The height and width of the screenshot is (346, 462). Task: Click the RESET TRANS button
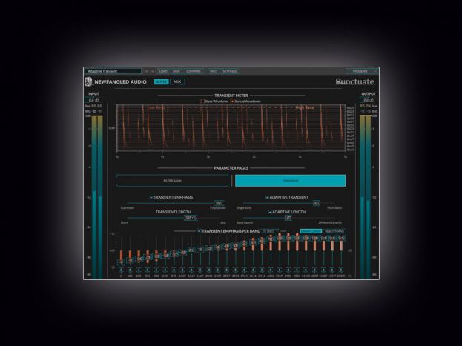[x=334, y=231]
